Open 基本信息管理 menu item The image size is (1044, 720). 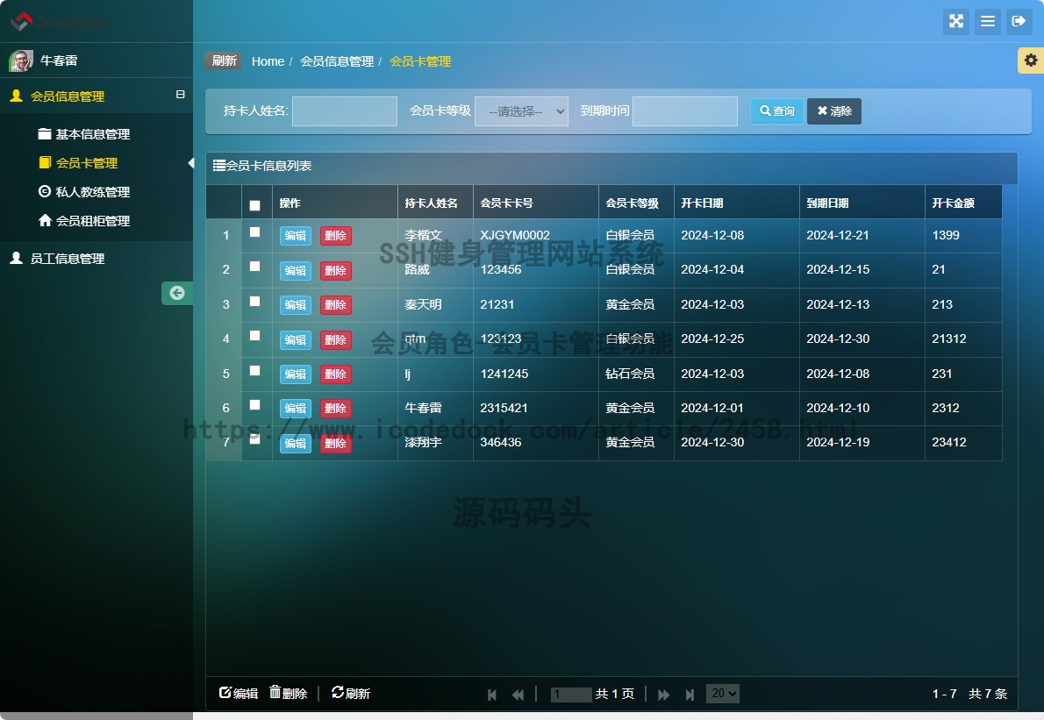[x=84, y=134]
